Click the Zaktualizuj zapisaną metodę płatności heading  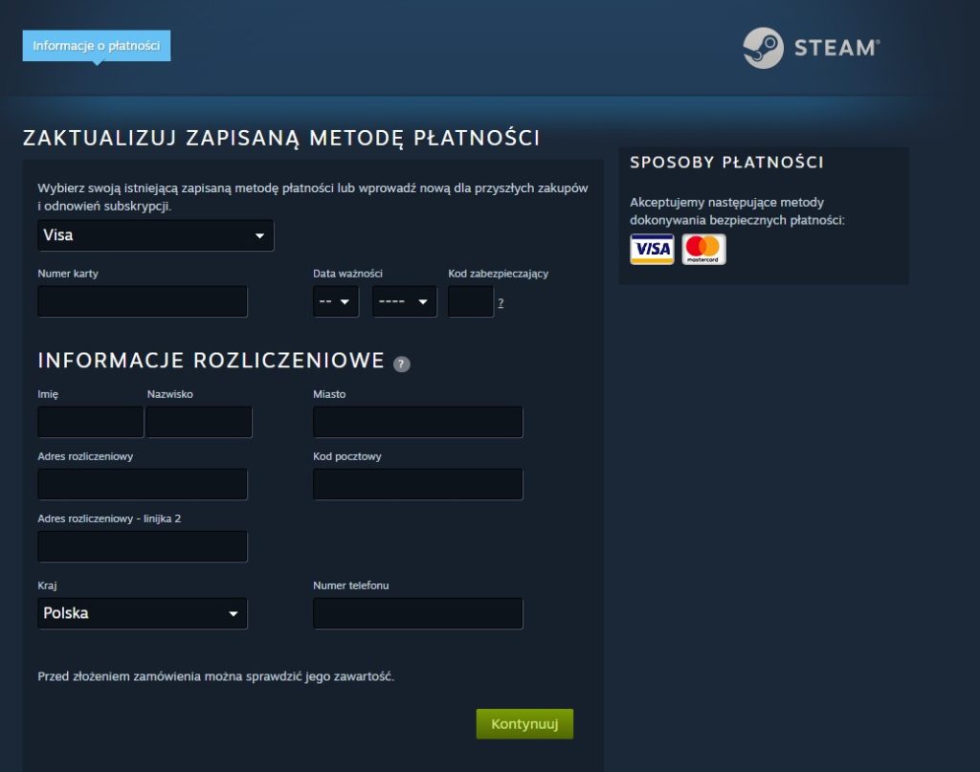point(281,138)
